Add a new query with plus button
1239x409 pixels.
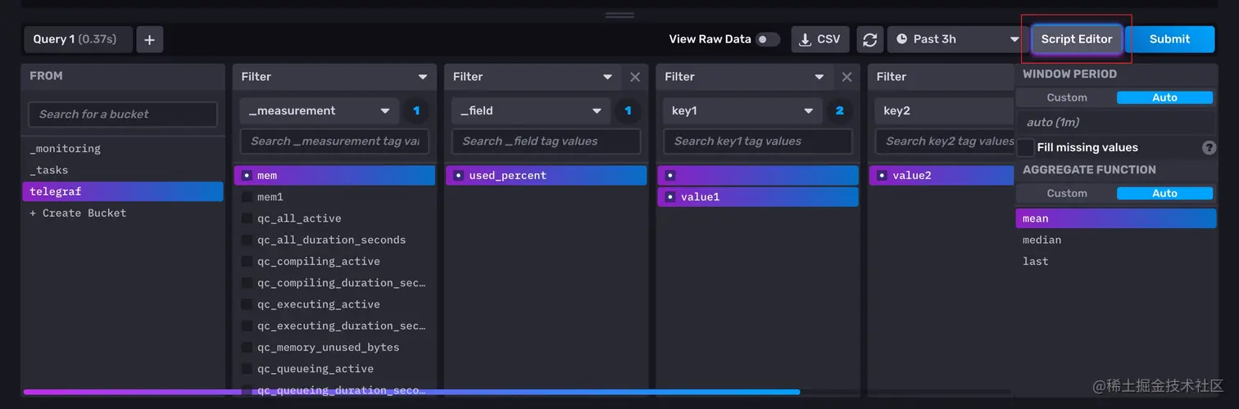pyautogui.click(x=150, y=39)
